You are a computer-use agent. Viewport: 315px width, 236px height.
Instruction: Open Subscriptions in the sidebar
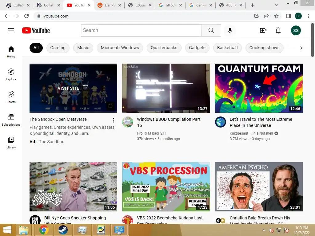(x=11, y=120)
